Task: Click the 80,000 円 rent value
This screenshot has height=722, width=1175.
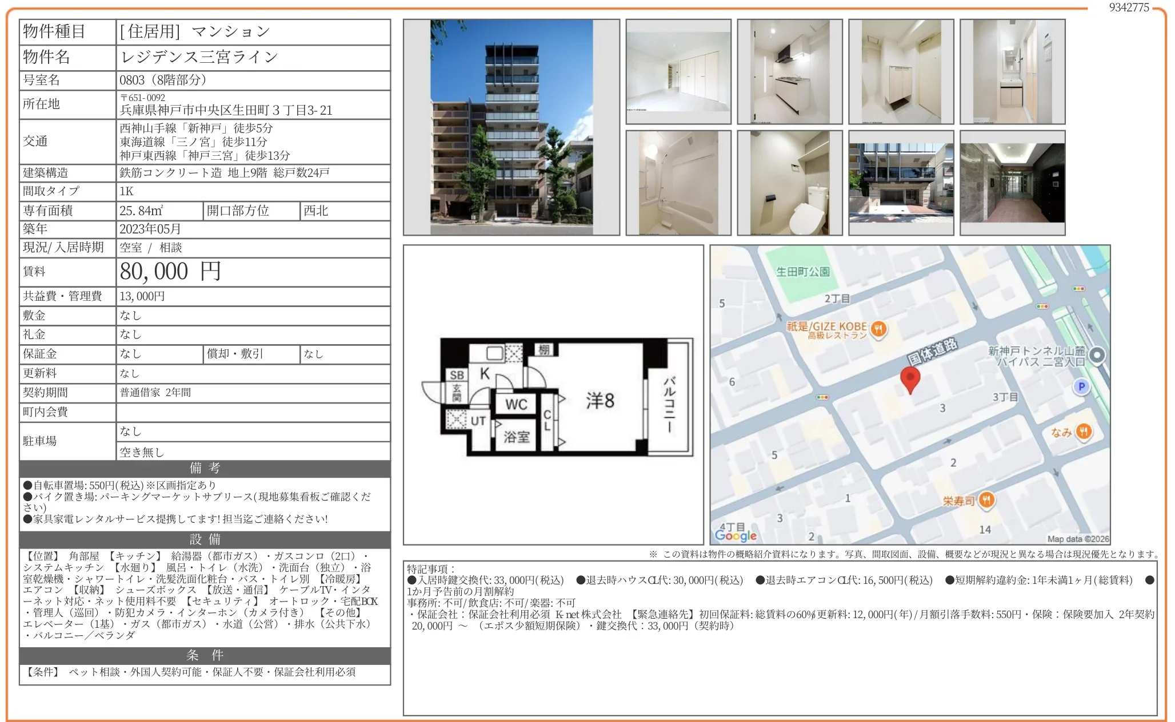Action: pyautogui.click(x=170, y=272)
